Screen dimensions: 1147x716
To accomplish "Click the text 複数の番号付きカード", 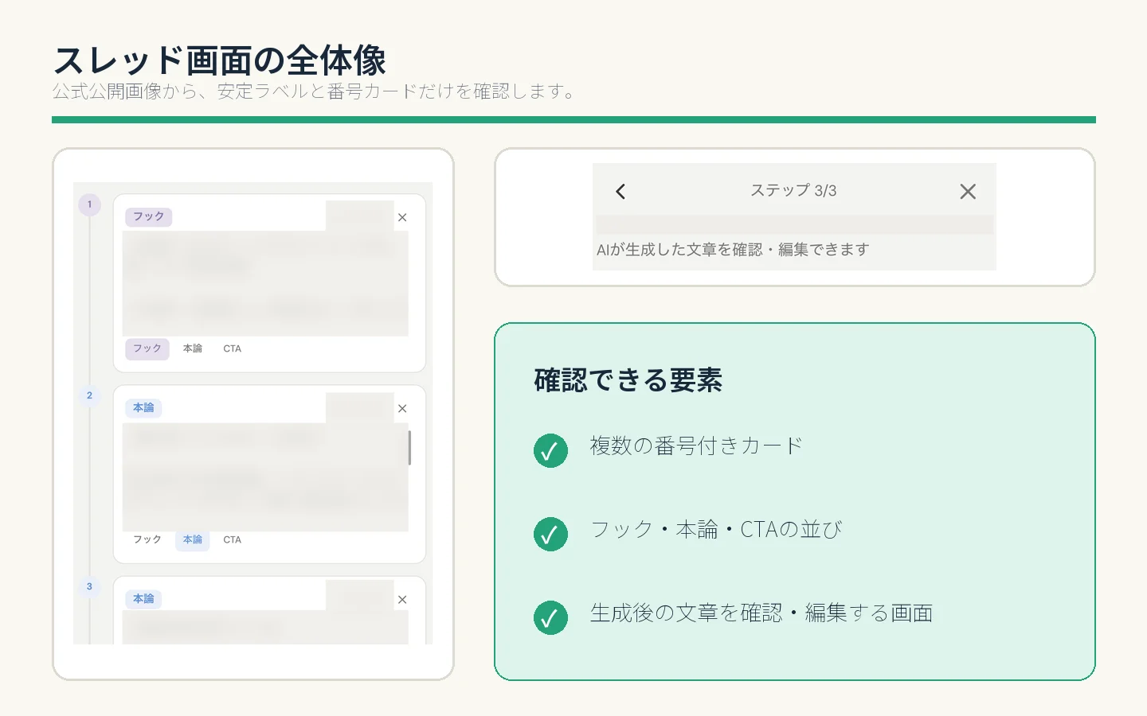I will [696, 446].
